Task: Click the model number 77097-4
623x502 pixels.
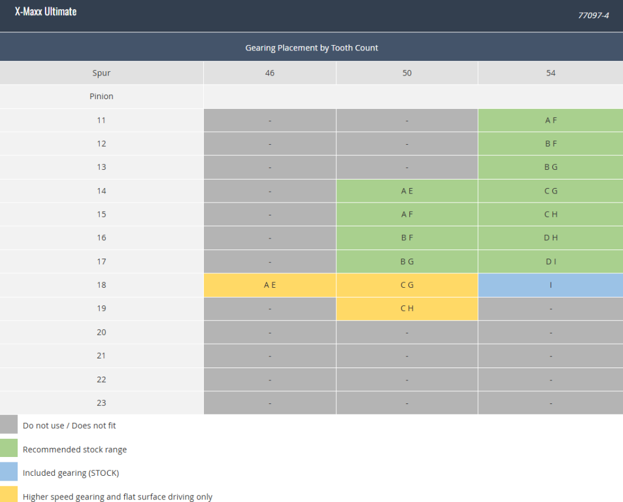Action: (x=593, y=15)
